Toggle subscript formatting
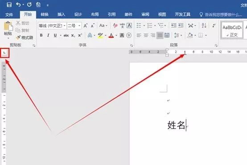This screenshot has height=165, width=247. coord(73,35)
